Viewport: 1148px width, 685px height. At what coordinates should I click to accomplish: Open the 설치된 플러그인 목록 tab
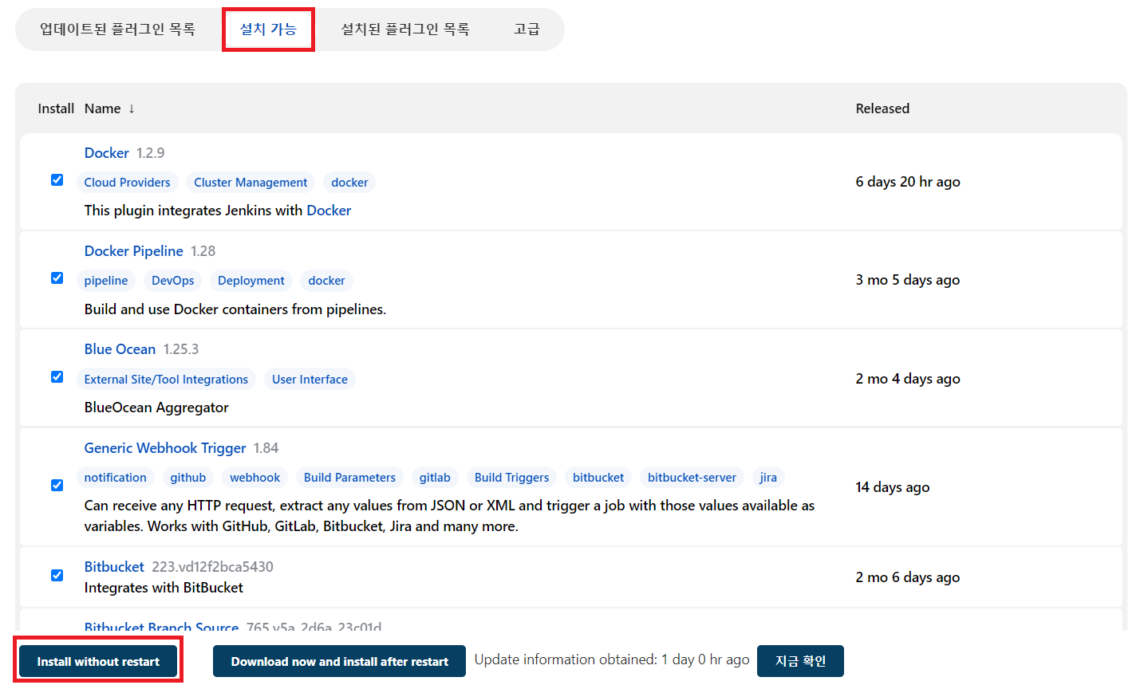coord(405,30)
